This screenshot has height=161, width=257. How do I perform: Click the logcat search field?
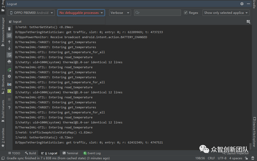coord(157,13)
